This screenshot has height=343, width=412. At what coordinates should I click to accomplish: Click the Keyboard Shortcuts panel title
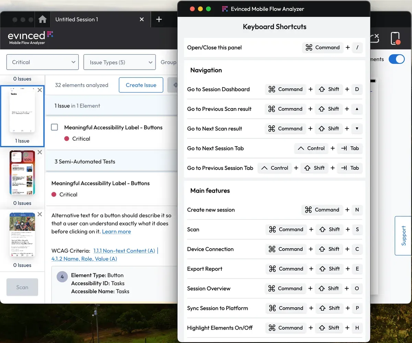point(275,27)
